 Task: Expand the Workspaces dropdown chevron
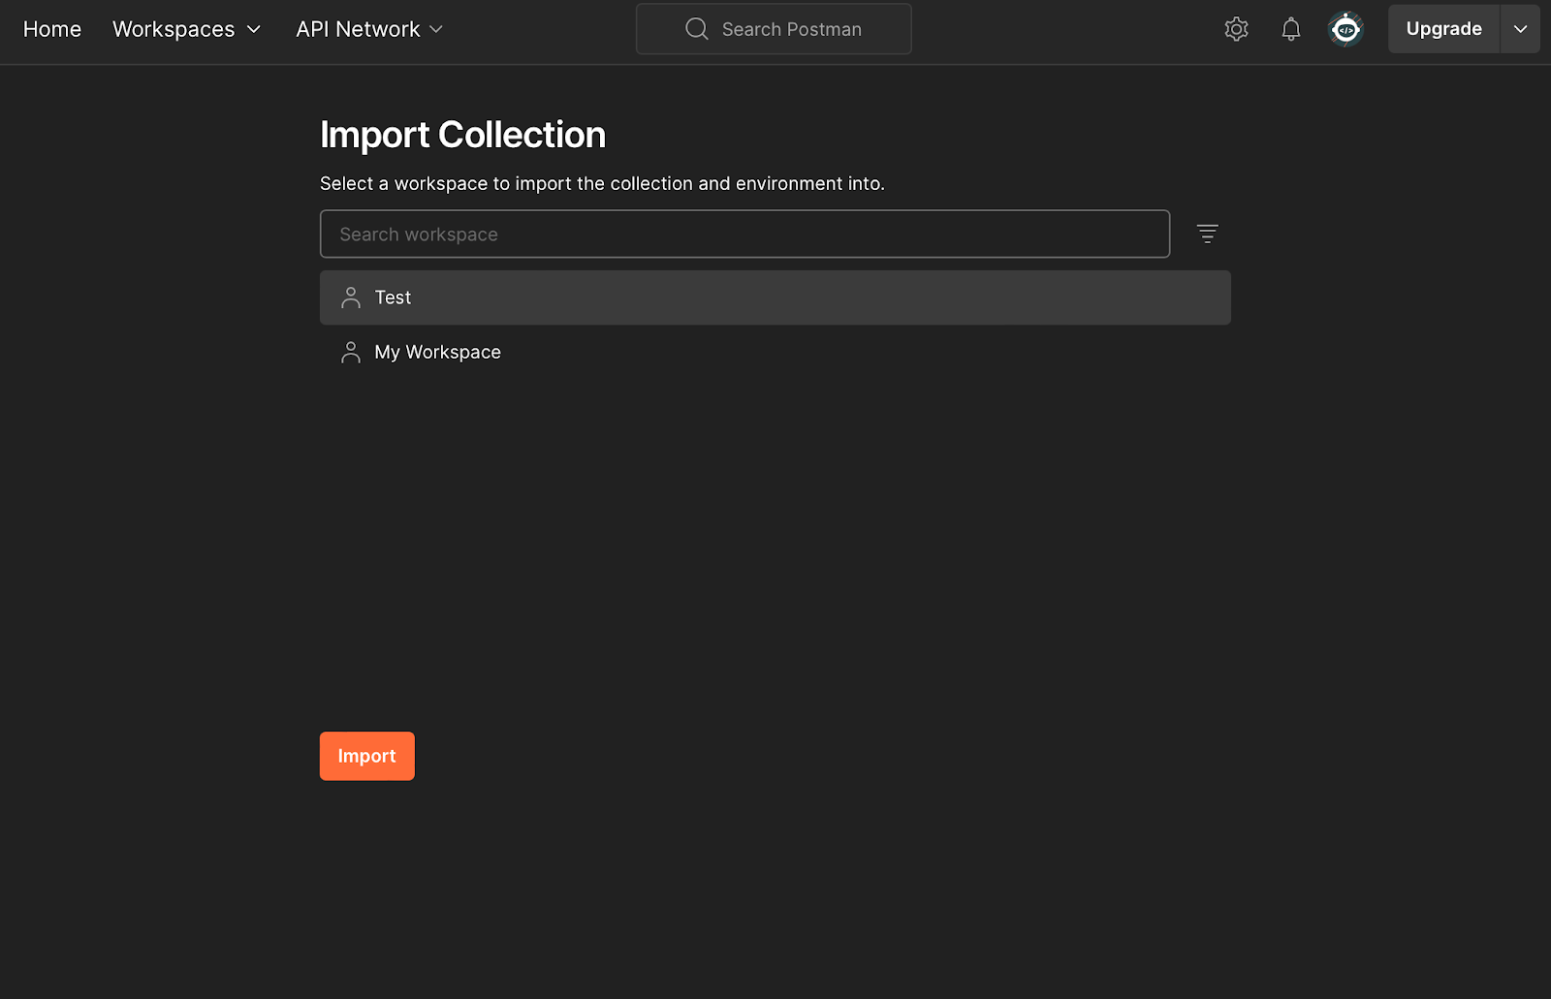pos(254,29)
